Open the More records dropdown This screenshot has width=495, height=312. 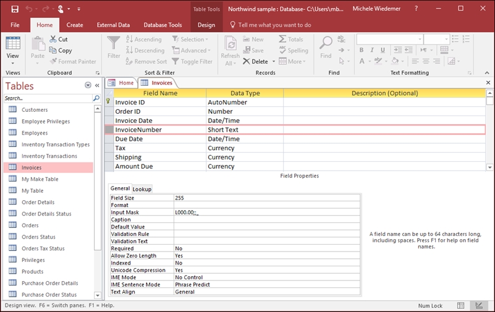tap(292, 62)
